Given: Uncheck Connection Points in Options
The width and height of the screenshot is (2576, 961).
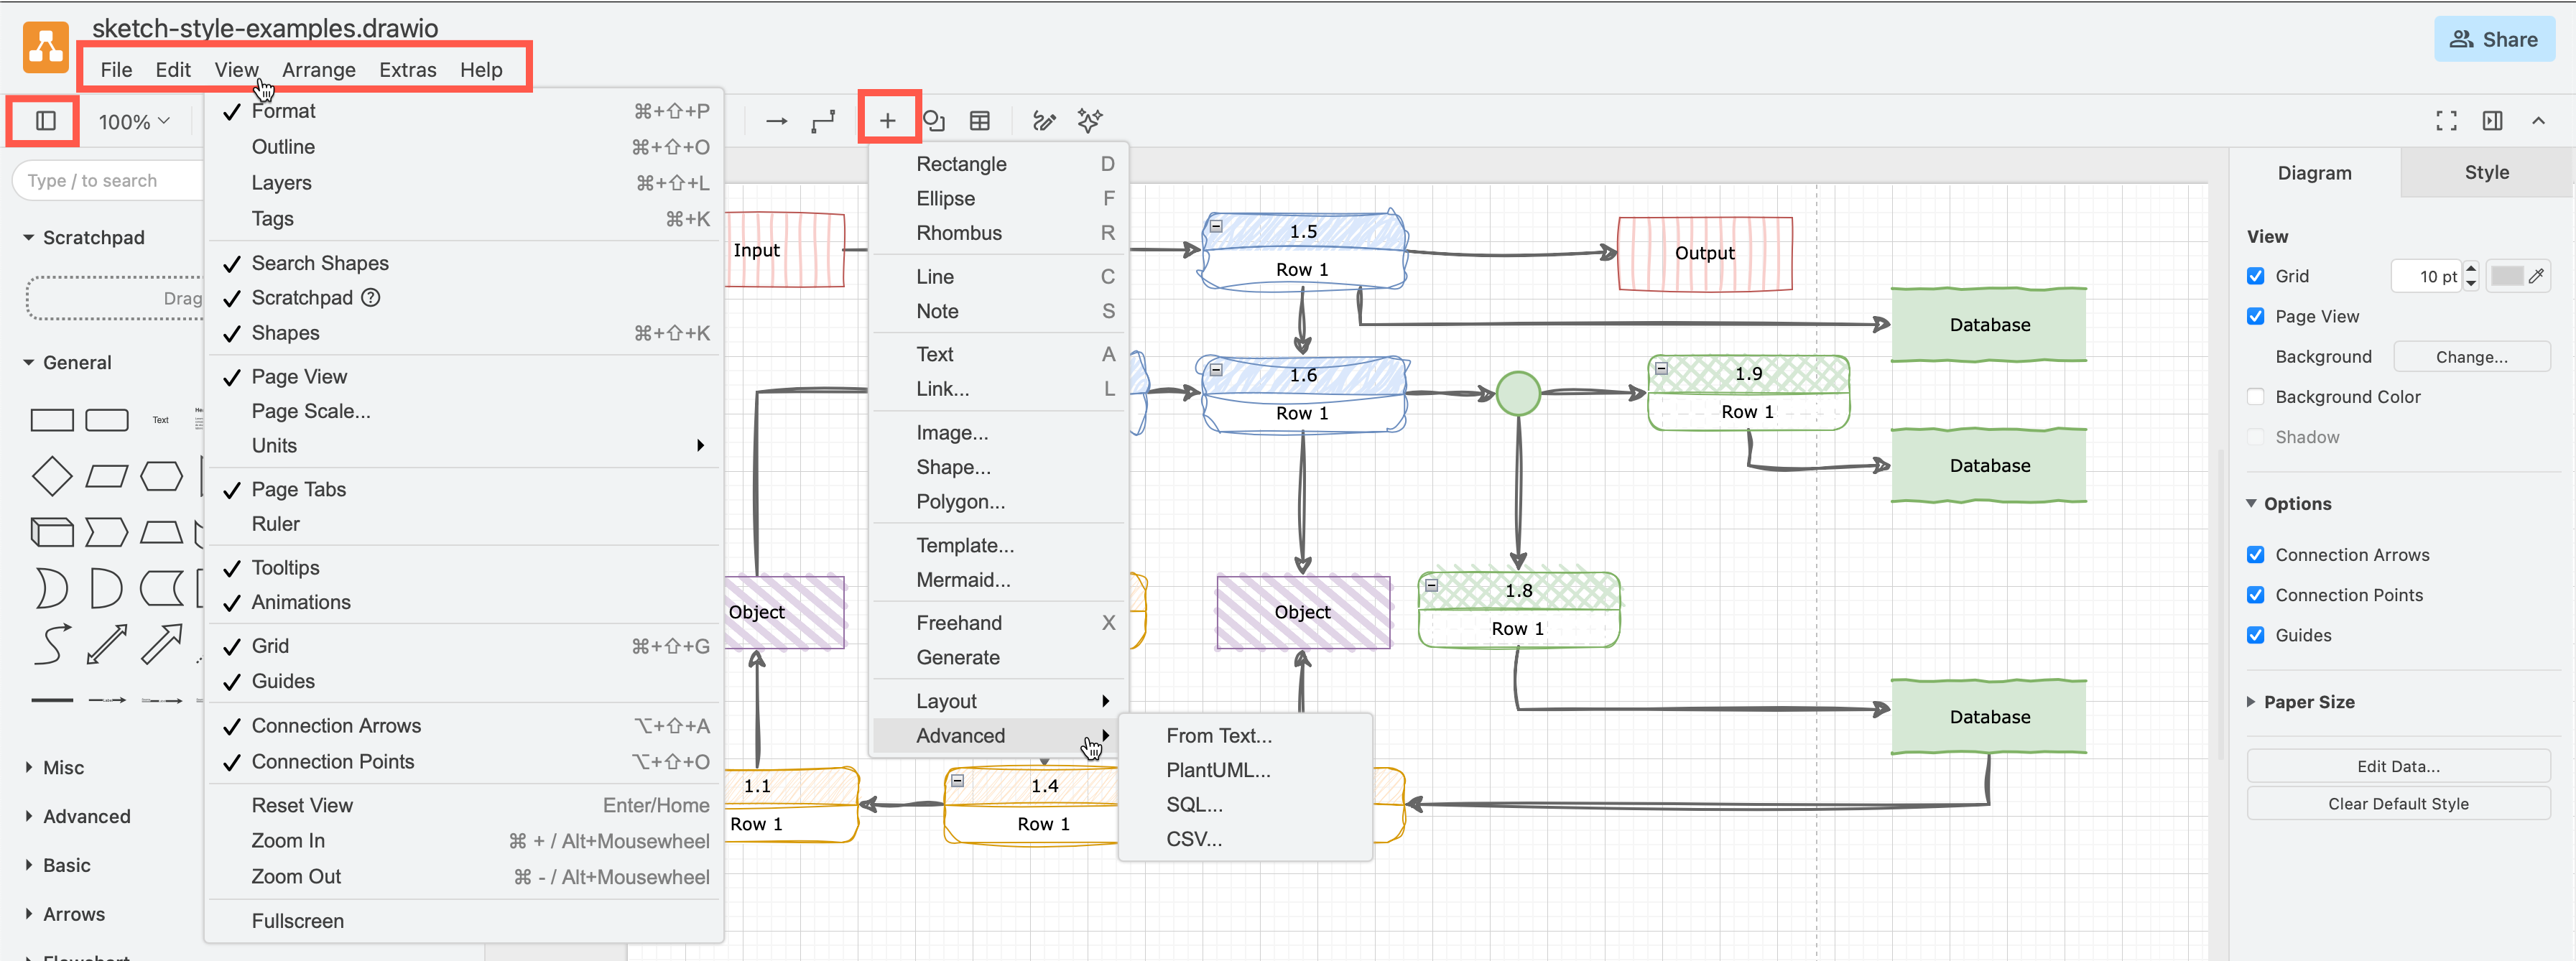Looking at the screenshot, I should pos(2255,595).
